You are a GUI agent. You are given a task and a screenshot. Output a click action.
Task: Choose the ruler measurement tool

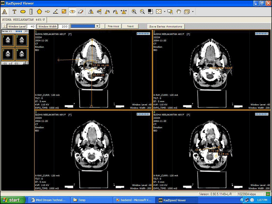pos(31,12)
